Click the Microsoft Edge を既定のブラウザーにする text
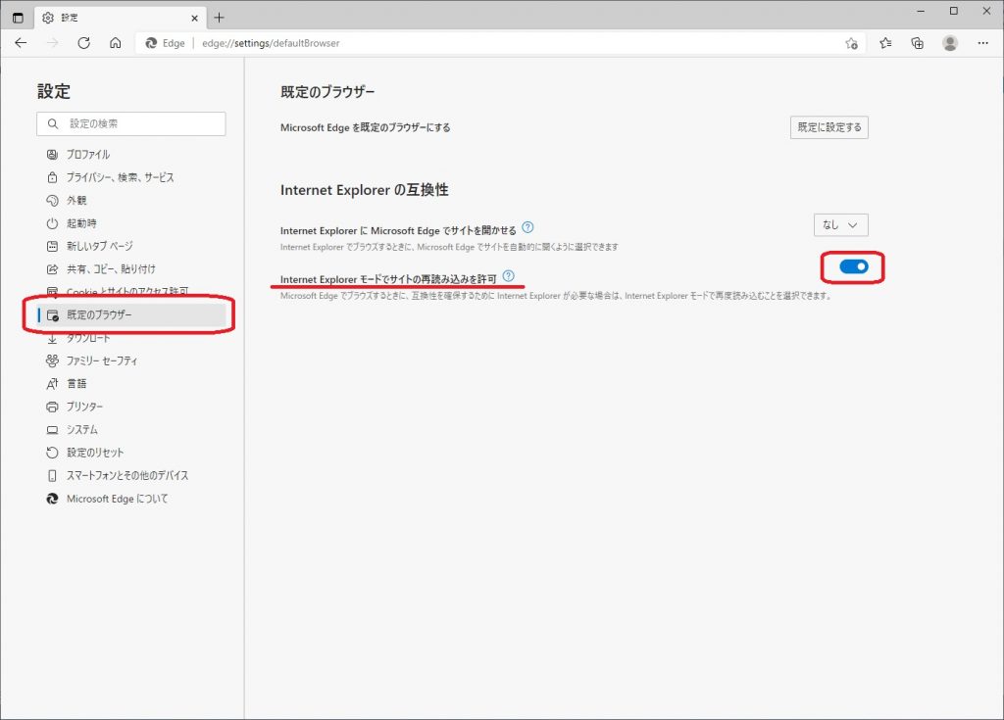 click(x=366, y=127)
